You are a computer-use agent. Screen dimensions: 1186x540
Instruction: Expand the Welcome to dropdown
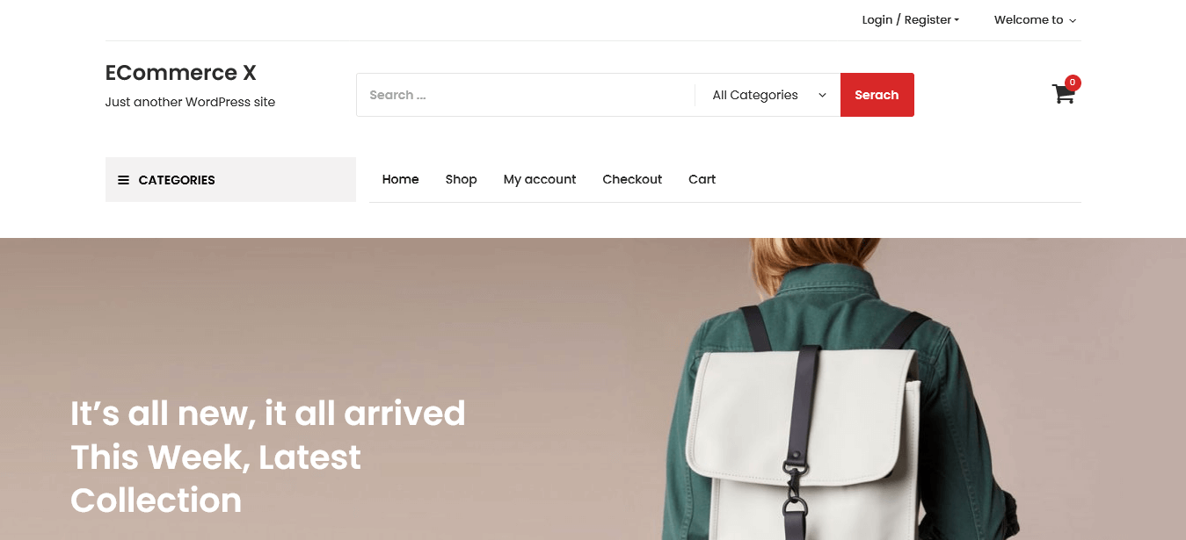click(1035, 20)
